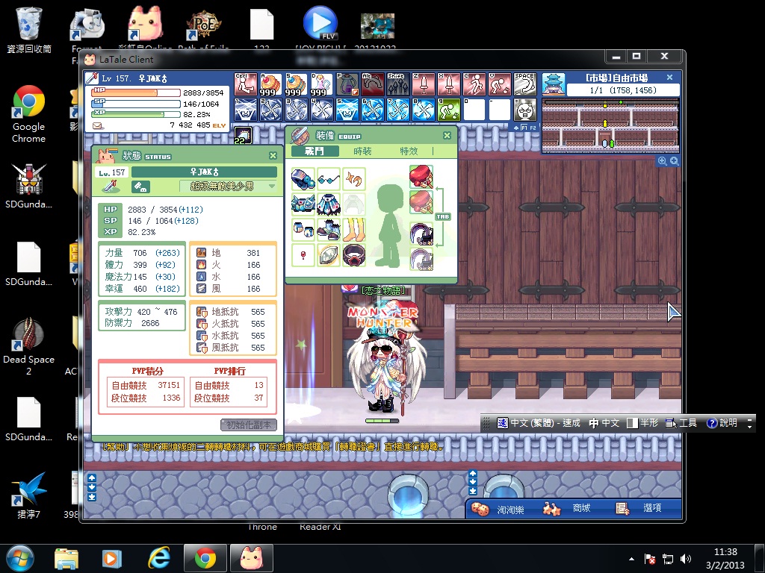Expand the IME language bar options arrow
The height and width of the screenshot is (573, 765).
(x=749, y=423)
